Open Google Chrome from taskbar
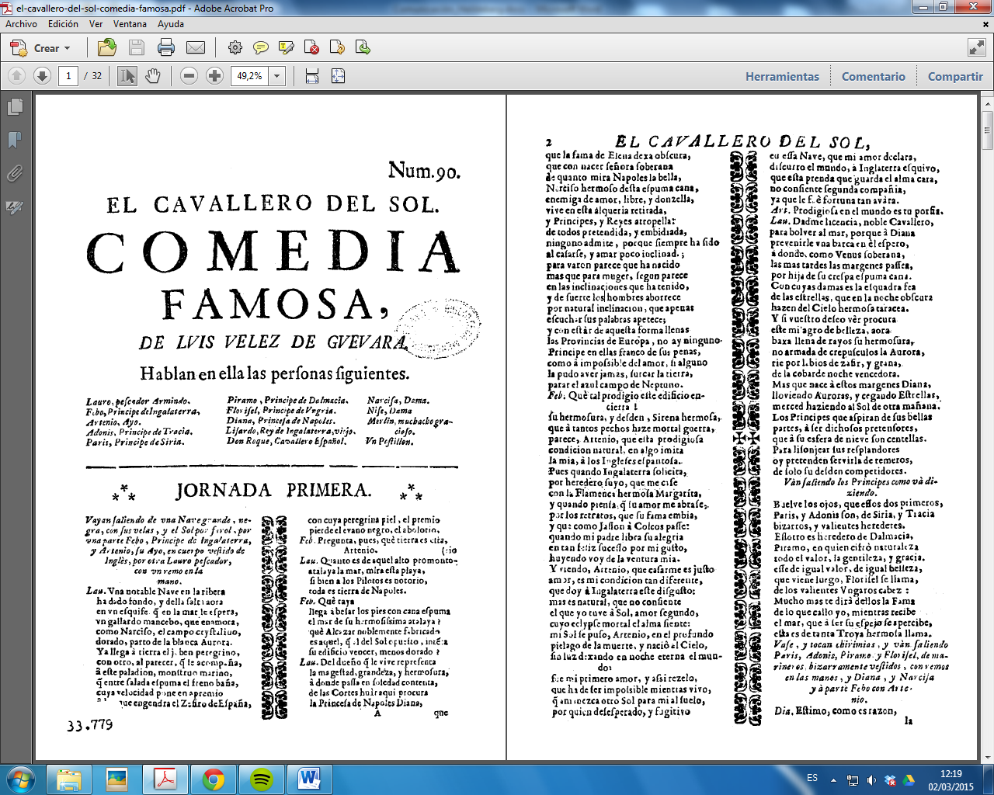This screenshot has height=795, width=994. point(214,779)
